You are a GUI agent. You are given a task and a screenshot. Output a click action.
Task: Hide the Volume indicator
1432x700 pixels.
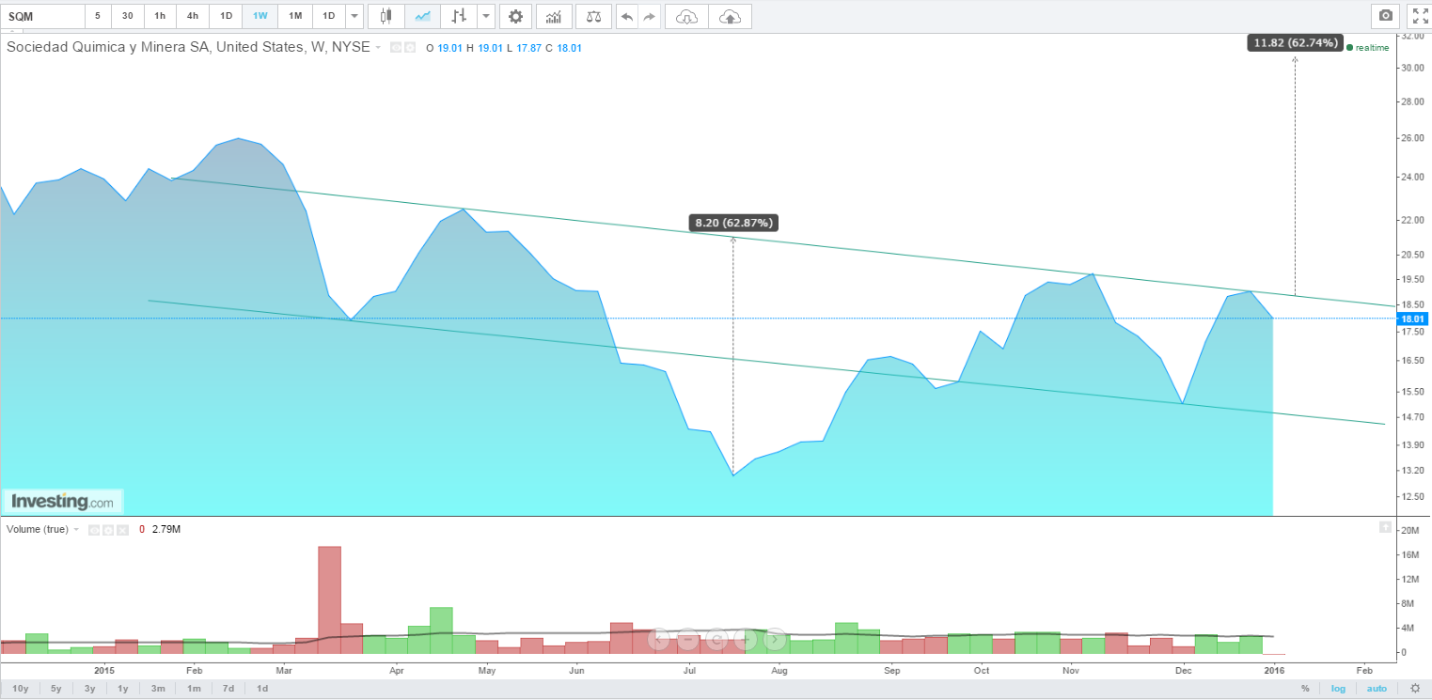(x=95, y=530)
